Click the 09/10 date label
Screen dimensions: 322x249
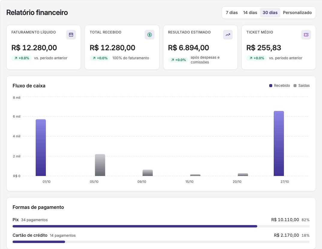(x=142, y=182)
